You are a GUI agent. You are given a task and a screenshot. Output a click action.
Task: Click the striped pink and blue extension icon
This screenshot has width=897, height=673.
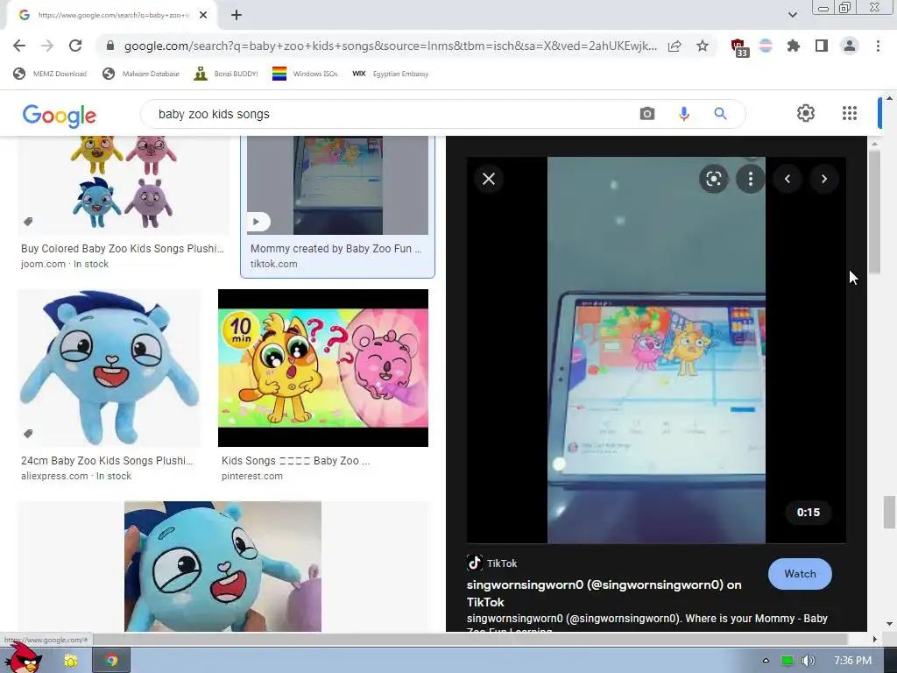click(x=766, y=46)
